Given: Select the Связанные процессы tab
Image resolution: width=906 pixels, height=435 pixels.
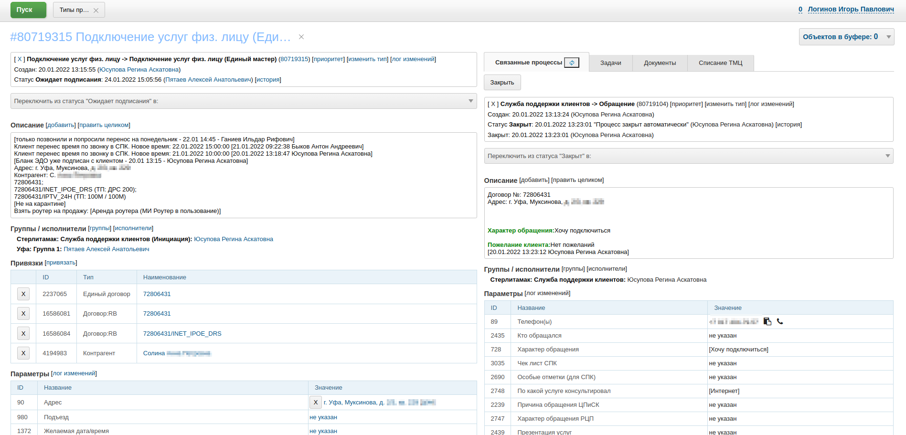Looking at the screenshot, I should [x=529, y=63].
